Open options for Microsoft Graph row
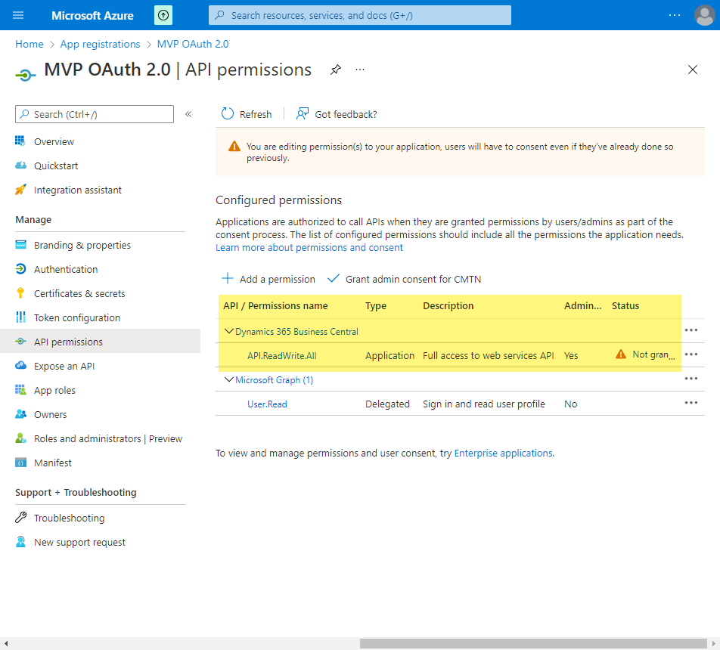 point(691,379)
